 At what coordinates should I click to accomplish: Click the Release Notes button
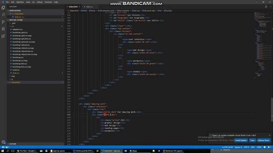pyautogui.click(x=264, y=140)
